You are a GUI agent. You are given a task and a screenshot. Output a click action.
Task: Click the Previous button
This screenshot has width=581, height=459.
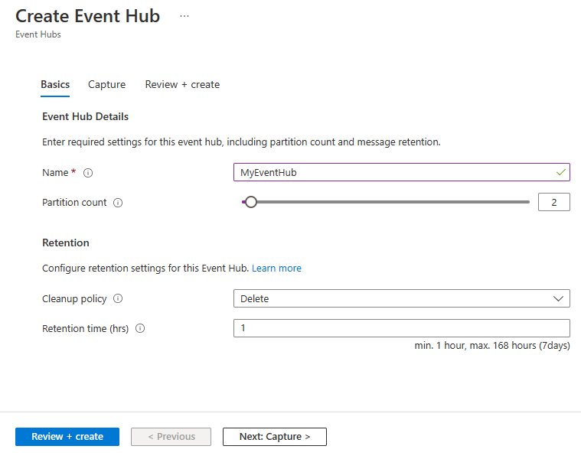tap(171, 437)
